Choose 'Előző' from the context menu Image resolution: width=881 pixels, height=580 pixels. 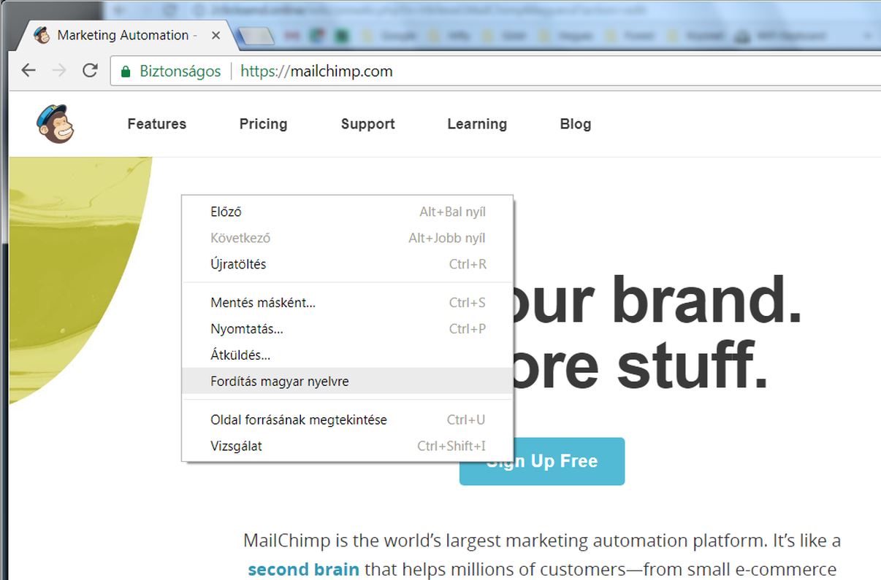coord(226,212)
